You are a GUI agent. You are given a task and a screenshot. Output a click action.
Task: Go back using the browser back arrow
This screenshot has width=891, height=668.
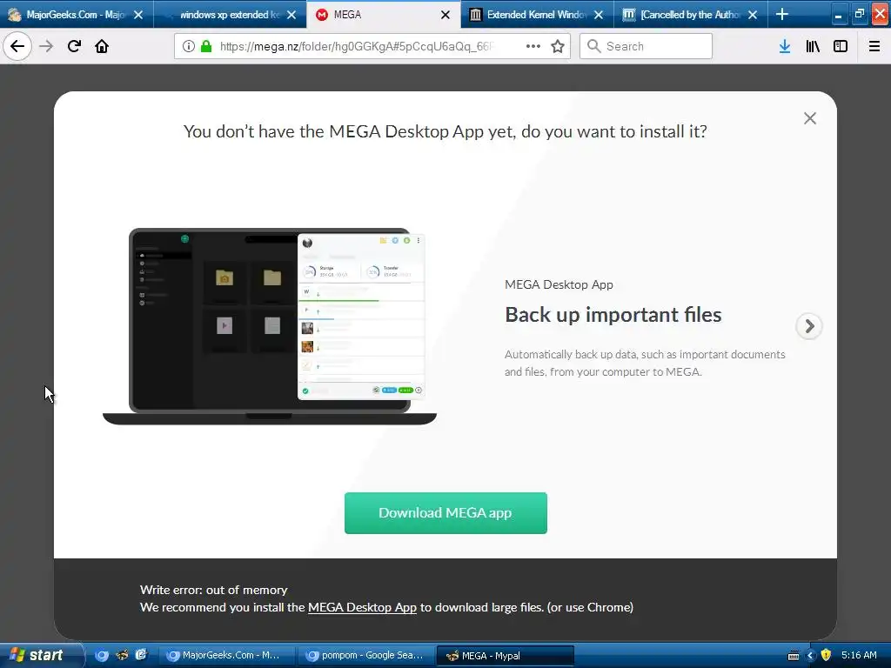point(17,46)
